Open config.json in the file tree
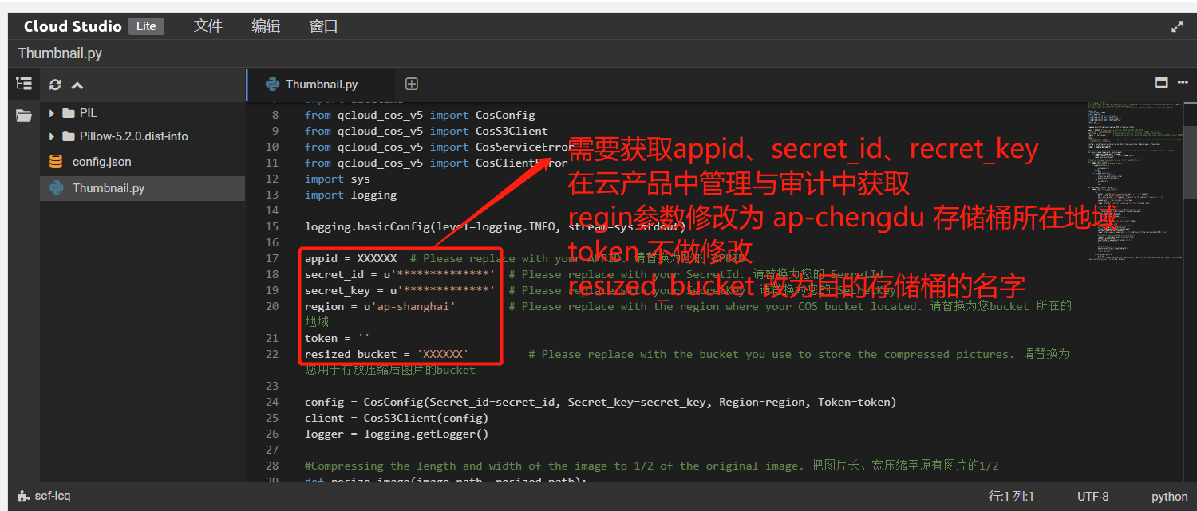Viewport: 1197px width, 511px height. click(101, 162)
